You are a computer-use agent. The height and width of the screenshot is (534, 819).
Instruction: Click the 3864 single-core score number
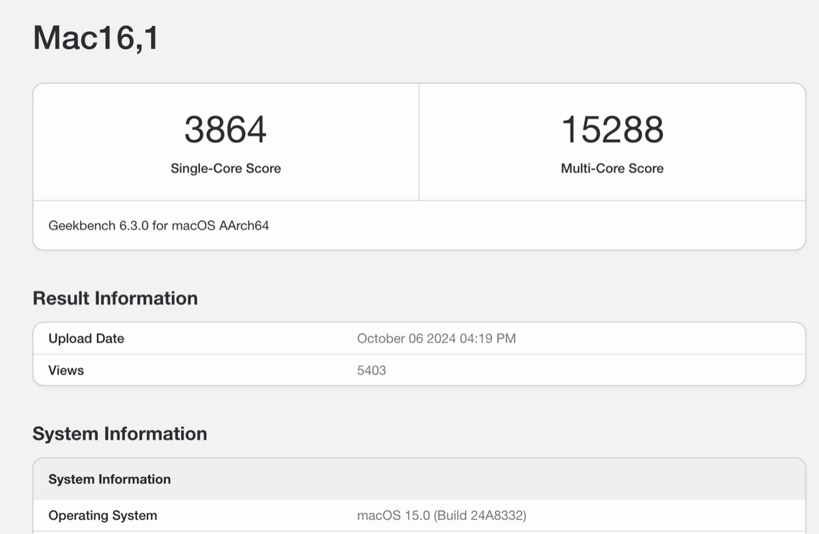225,130
